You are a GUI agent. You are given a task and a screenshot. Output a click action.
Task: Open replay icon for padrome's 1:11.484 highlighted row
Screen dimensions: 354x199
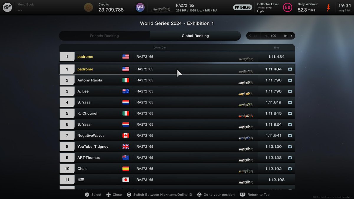tap(290, 69)
